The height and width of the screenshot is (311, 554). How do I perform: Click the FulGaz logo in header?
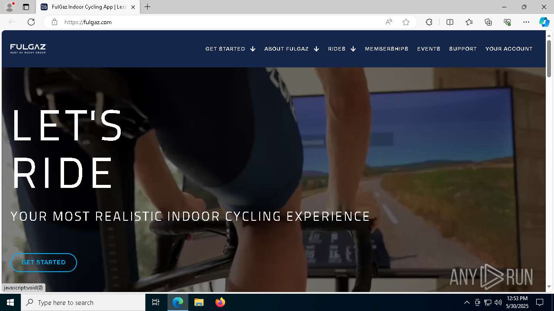(x=28, y=49)
